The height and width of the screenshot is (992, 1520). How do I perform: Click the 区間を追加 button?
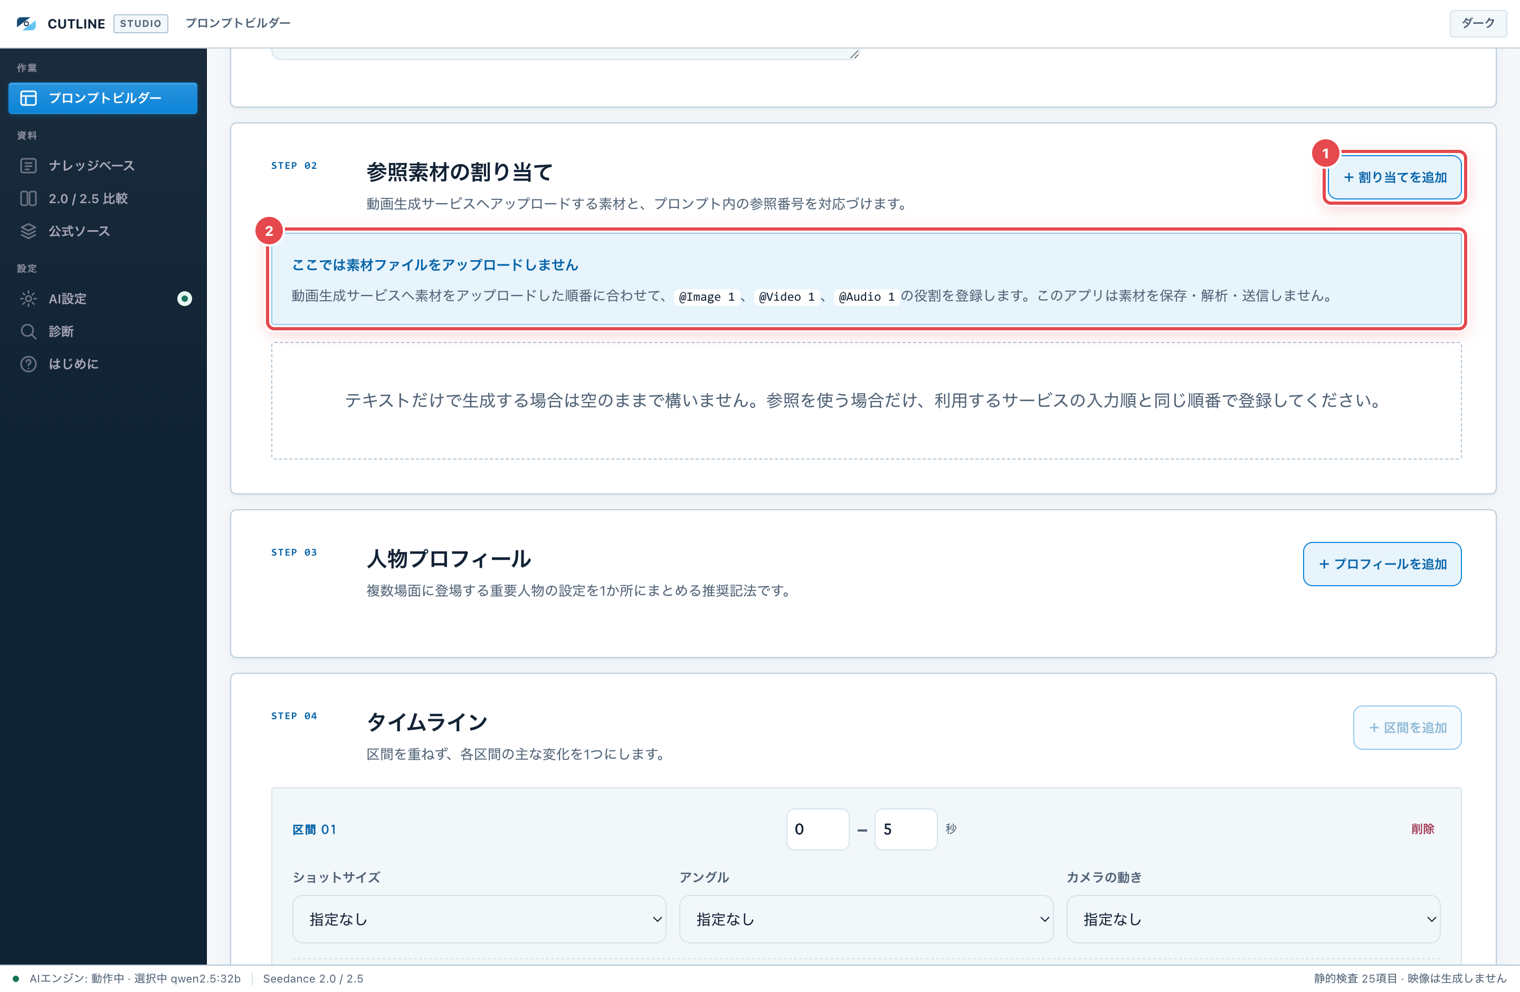1407,727
